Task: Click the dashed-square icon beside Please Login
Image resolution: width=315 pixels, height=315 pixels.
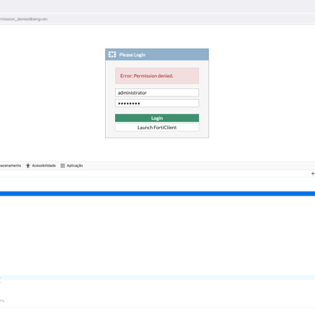Action: point(112,55)
